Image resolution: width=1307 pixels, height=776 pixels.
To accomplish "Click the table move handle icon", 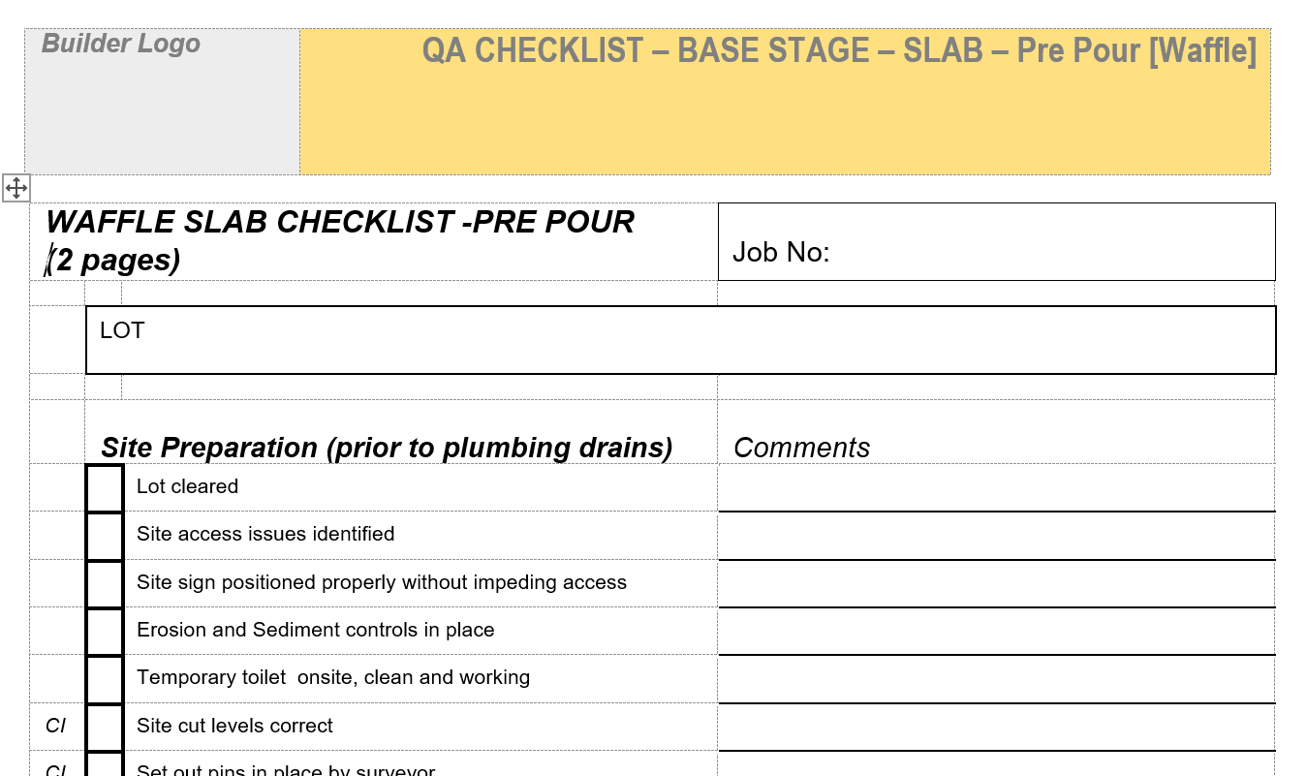I will click(16, 188).
